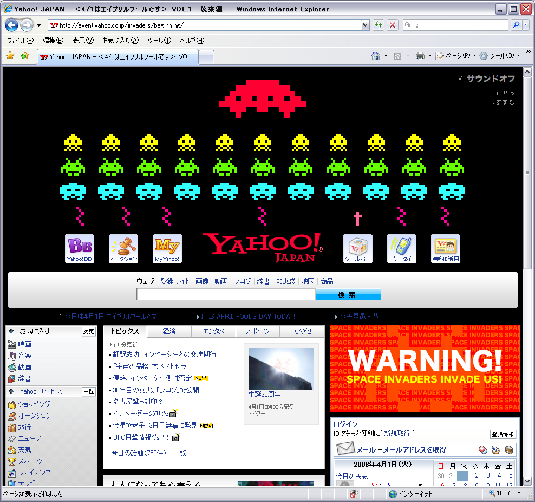Select 画像 search category above the search box
Viewport: 535px width, 502px height.
pos(202,281)
